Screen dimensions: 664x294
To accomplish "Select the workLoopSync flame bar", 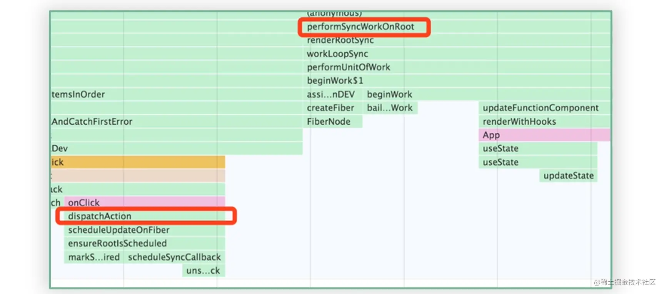I will 456,53.
